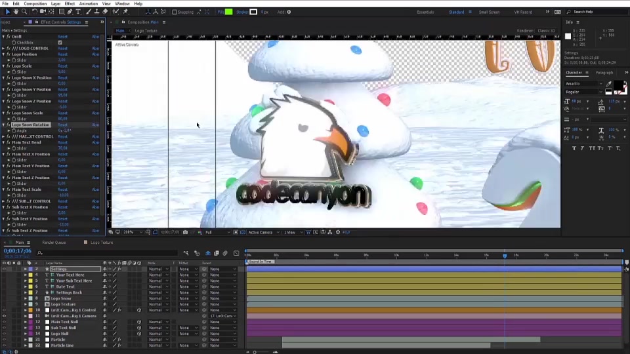The image size is (630, 354).
Task: Open the Paragraph panel tab
Action: coord(604,73)
